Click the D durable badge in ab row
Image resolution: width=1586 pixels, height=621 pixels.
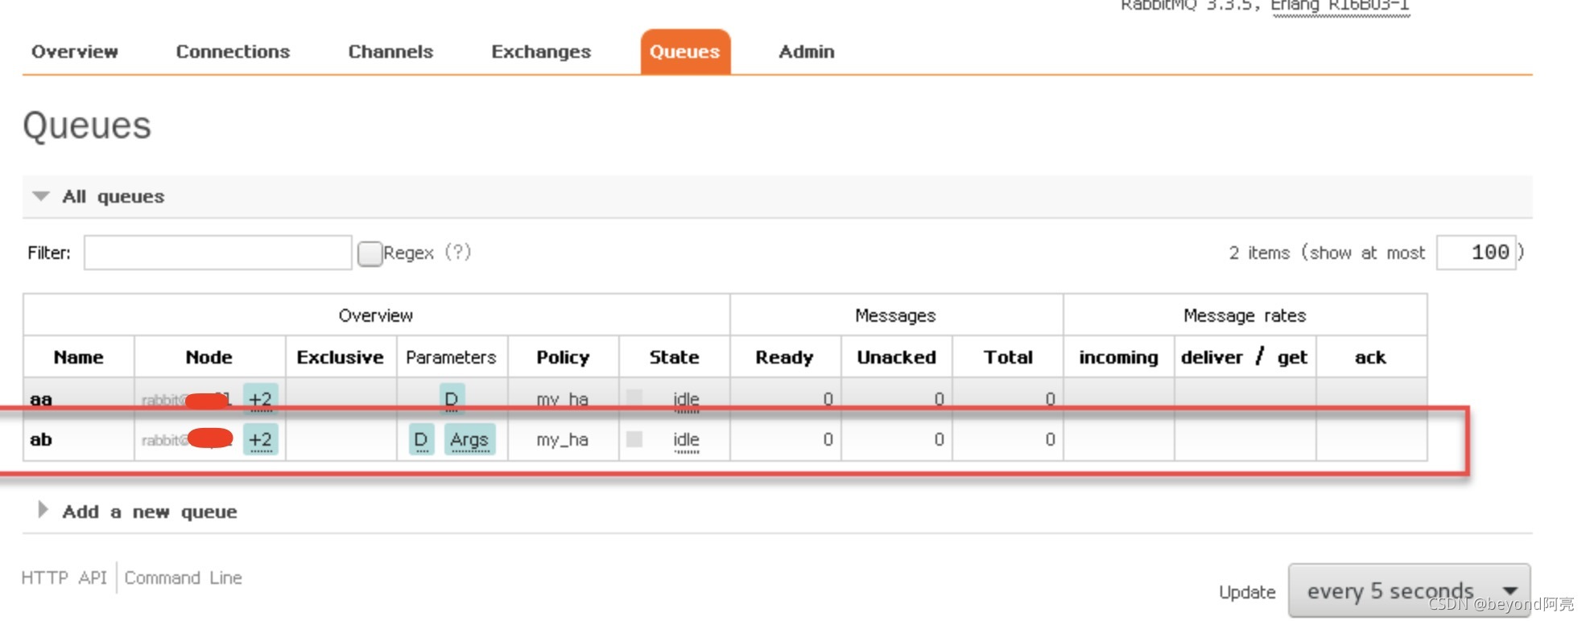[x=421, y=439]
